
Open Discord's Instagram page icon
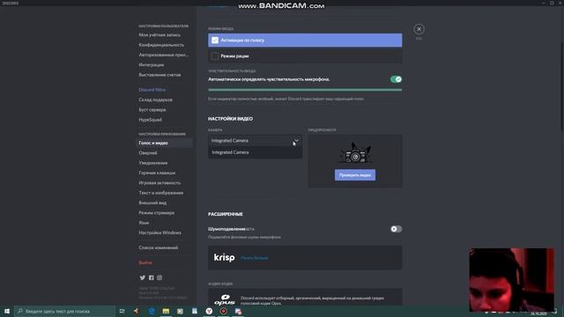160,278
